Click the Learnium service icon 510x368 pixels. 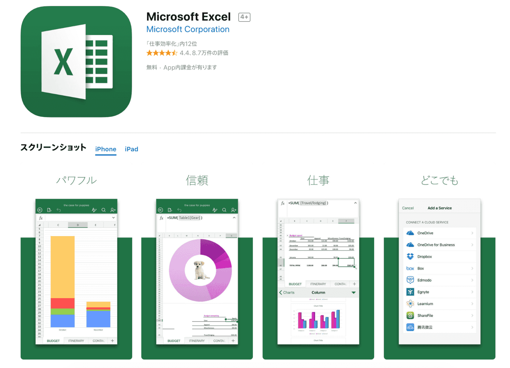(410, 304)
